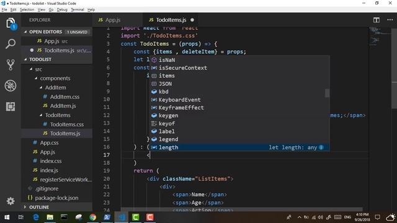Screen dimensions: 397x223
Task: Click unsaved dot on TodoItems.js tab
Action: point(192,20)
